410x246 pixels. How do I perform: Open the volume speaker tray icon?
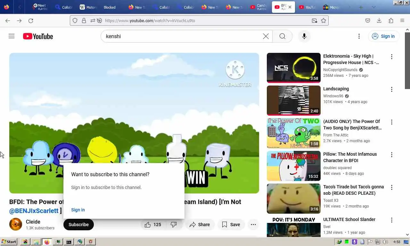(x=385, y=242)
